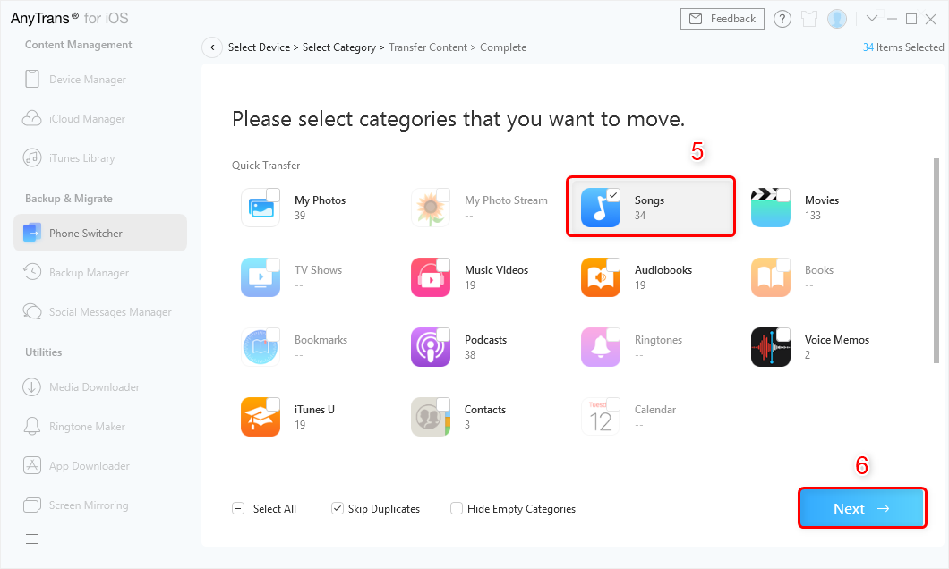Click the Songs music note icon
The image size is (949, 569).
(x=601, y=207)
